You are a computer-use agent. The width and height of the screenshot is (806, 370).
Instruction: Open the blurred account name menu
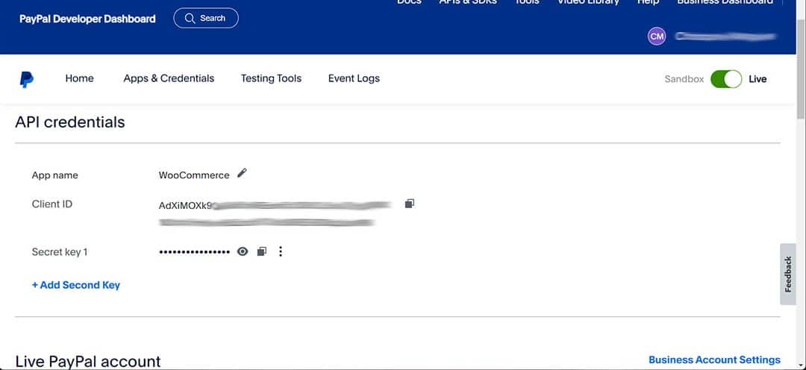point(725,36)
